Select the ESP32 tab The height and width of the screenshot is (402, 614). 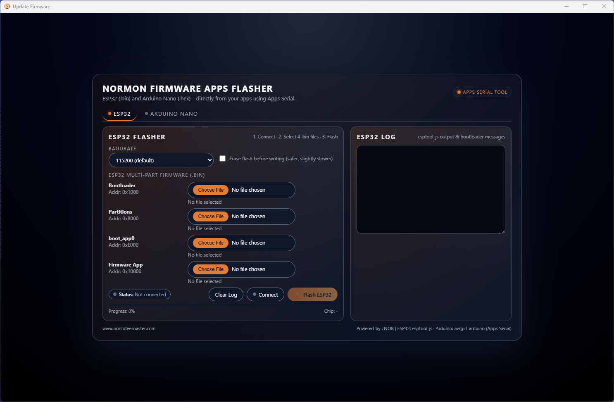[x=119, y=114]
